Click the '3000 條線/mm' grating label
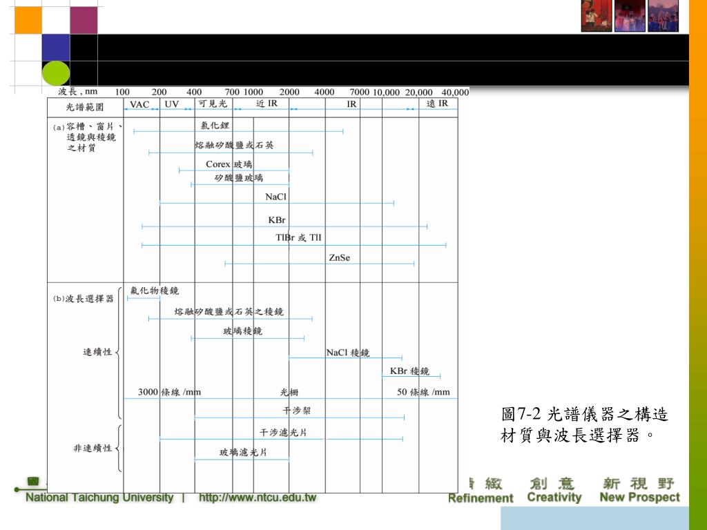707x530 pixels. (x=169, y=392)
